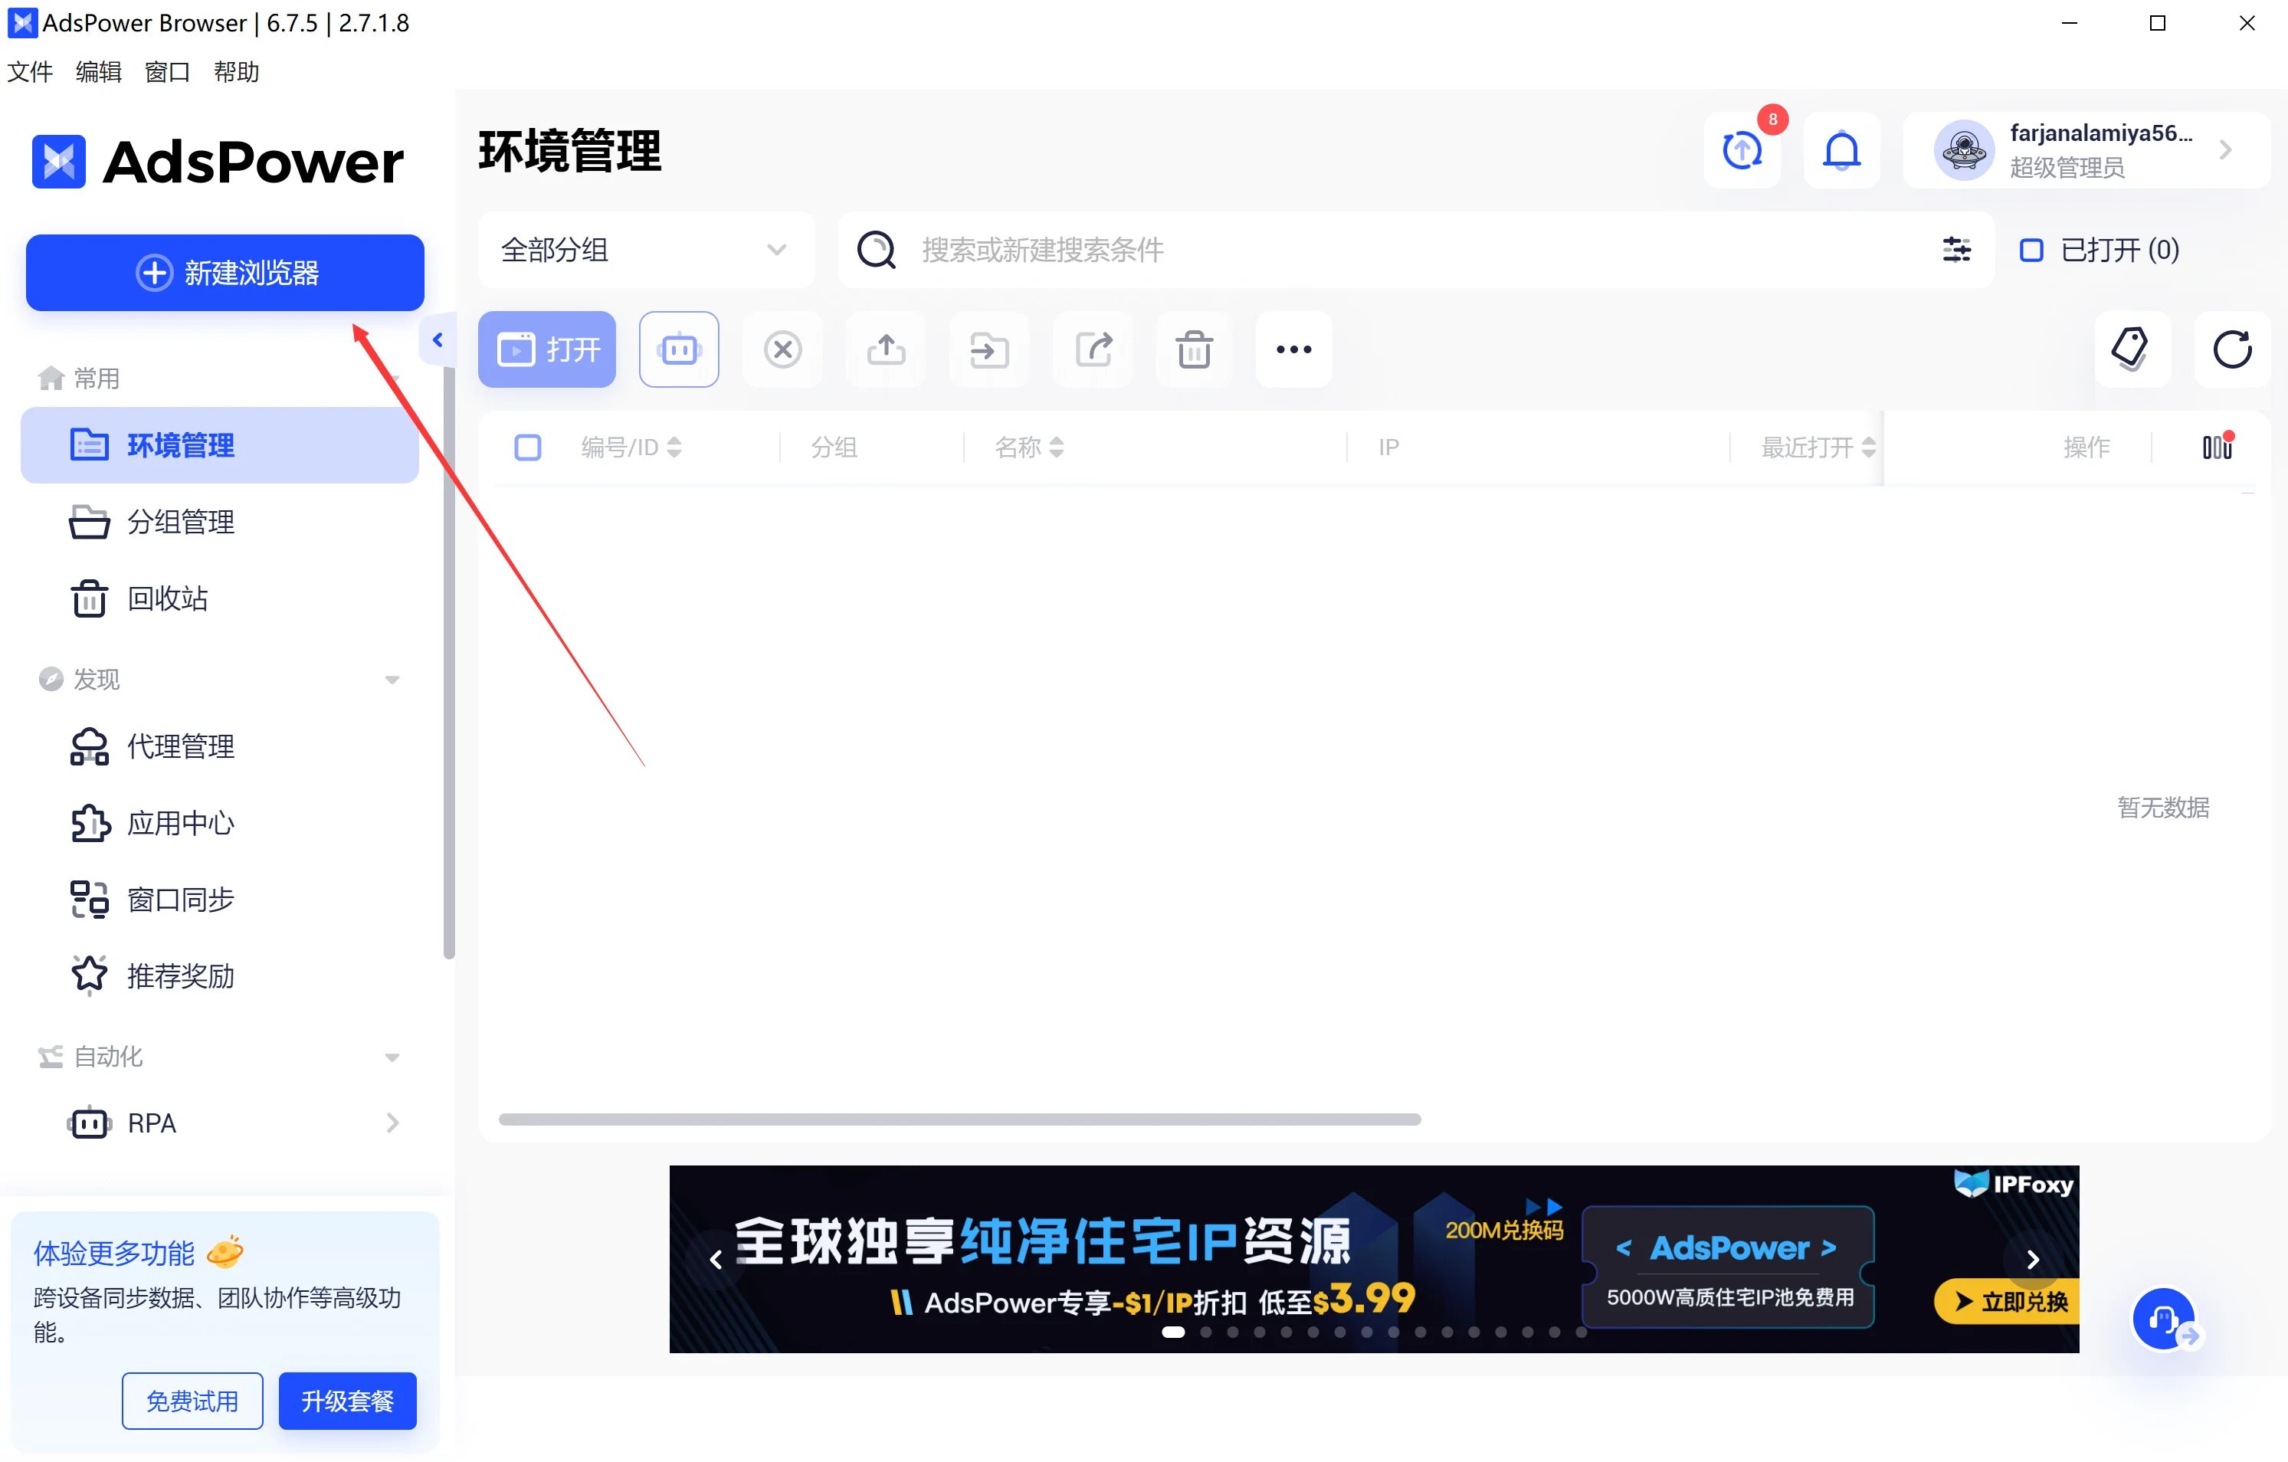Viewport: 2288px width, 1462px height.
Task: Click the AdsPower title bar app icon
Action: click(22, 22)
